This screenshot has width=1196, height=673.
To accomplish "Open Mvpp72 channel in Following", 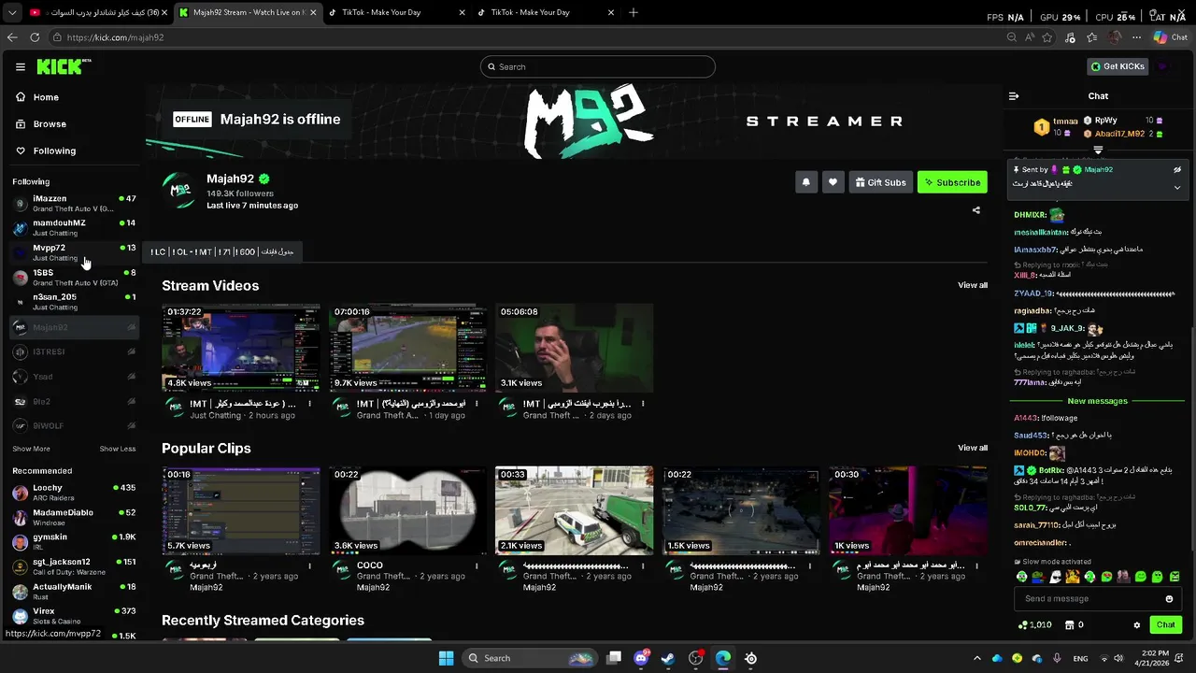I will click(x=74, y=252).
